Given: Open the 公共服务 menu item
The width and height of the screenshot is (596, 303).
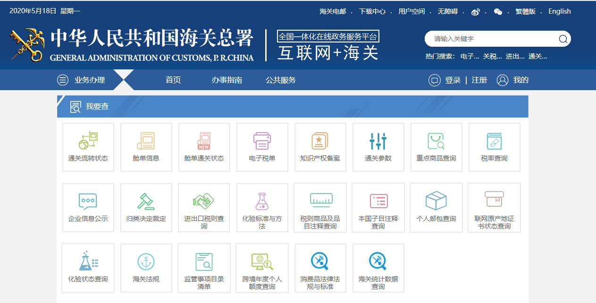Looking at the screenshot, I should click(x=281, y=80).
